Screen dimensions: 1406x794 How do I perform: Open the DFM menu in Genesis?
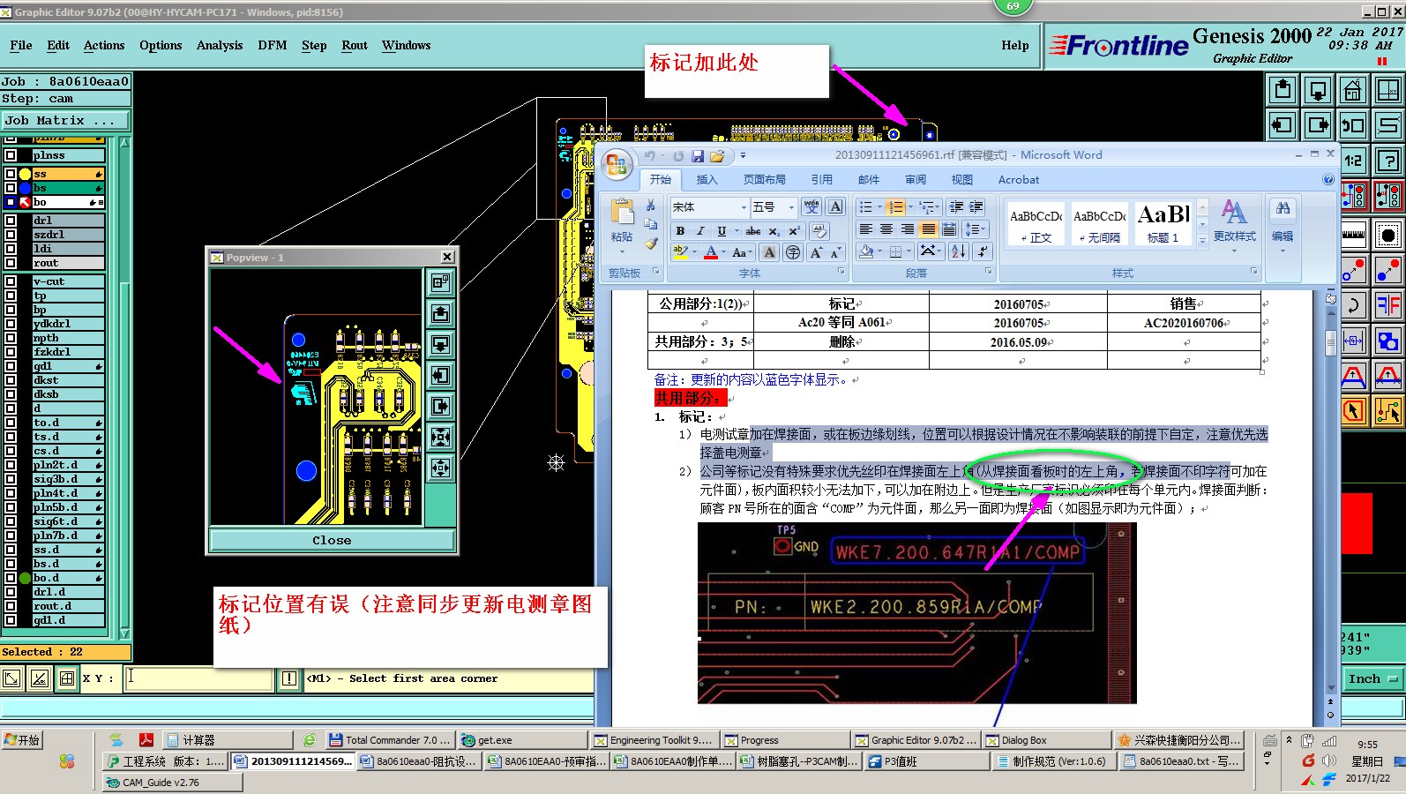273,45
